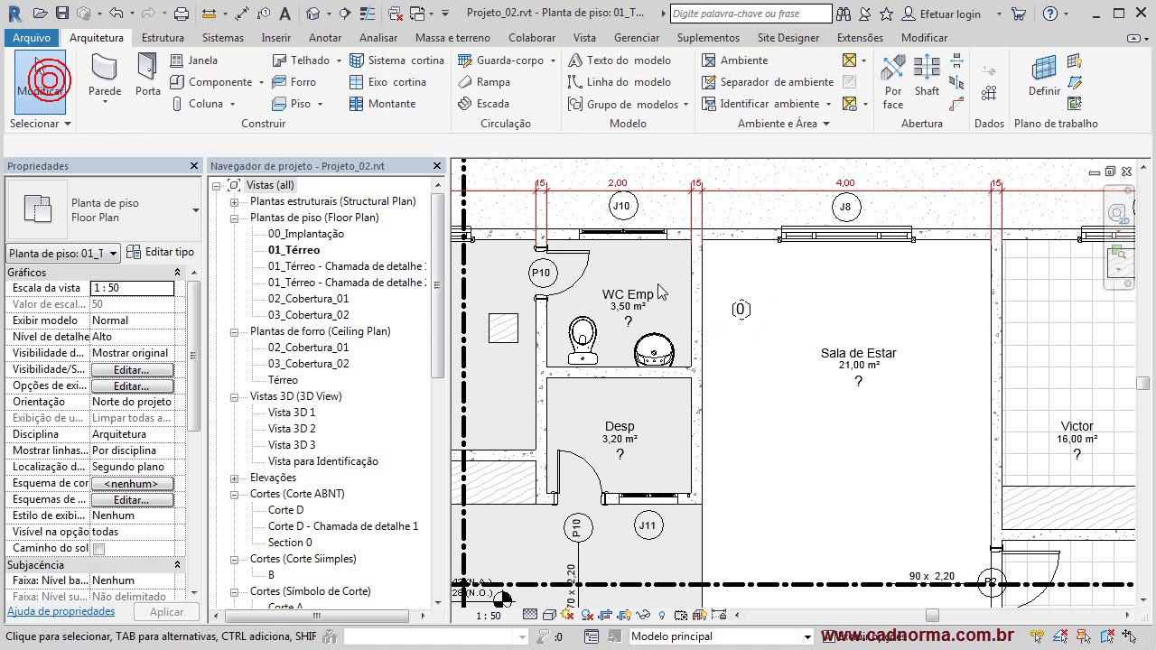The width and height of the screenshot is (1156, 650).
Task: Click the Escala da vista 1 : 50 field
Action: point(132,288)
